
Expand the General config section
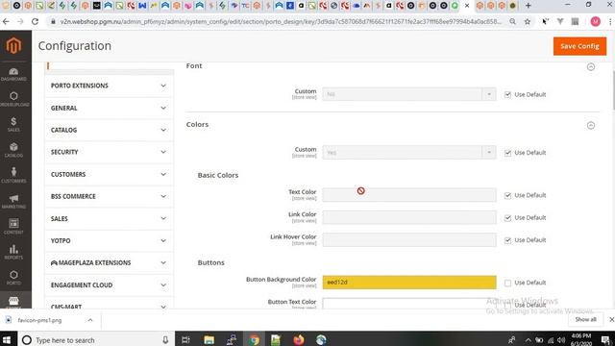pos(109,108)
